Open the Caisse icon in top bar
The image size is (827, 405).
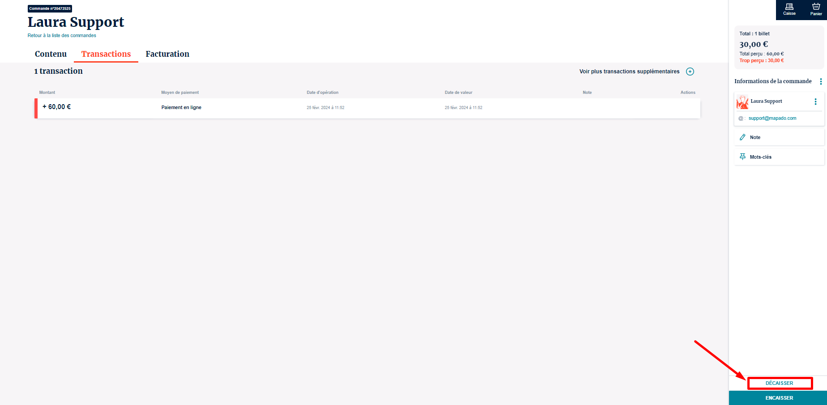(789, 9)
